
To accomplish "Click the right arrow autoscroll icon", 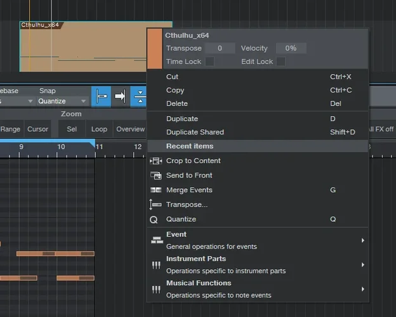I will pyautogui.click(x=121, y=96).
